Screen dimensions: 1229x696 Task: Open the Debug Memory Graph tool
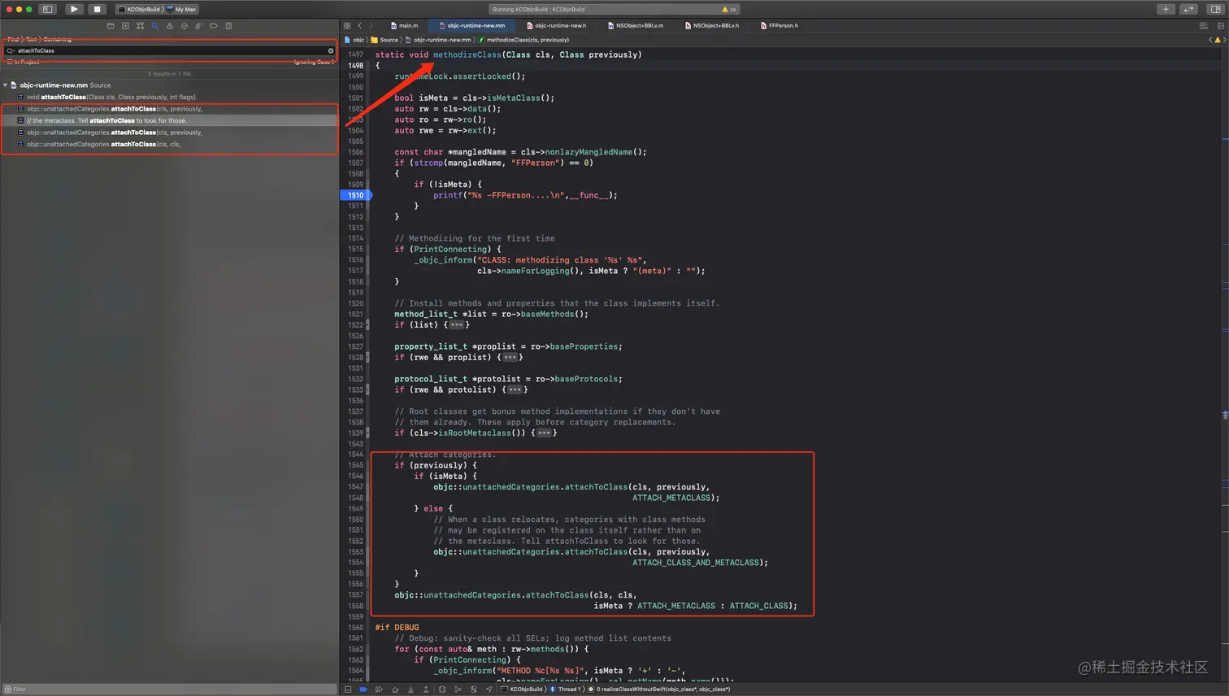458,689
